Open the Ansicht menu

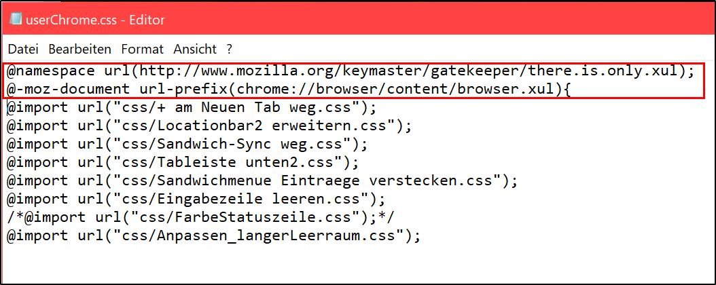coord(195,50)
